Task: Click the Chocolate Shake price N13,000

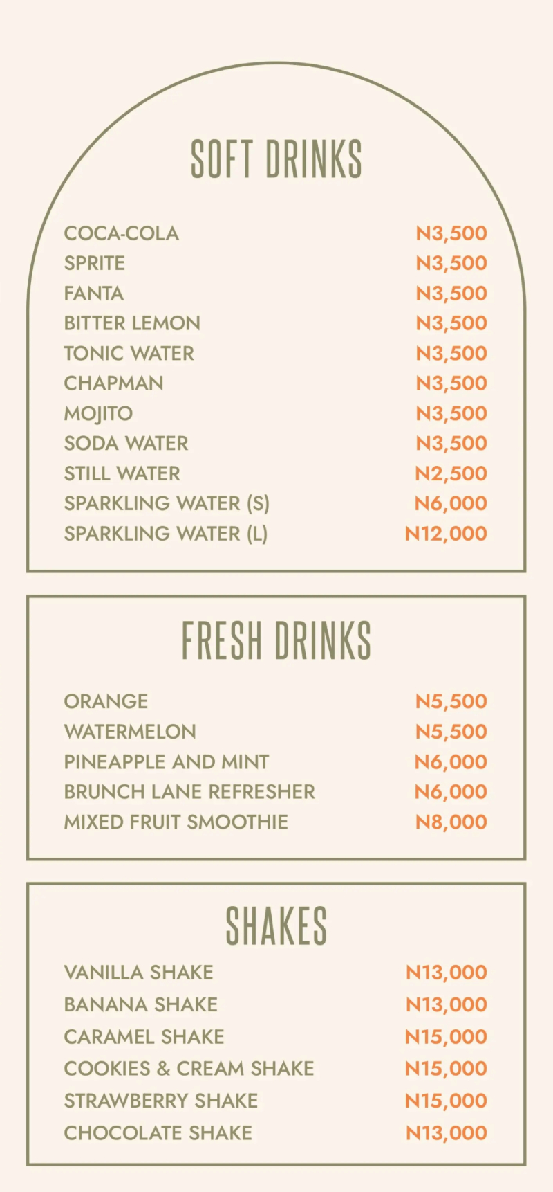Action: (x=447, y=1132)
